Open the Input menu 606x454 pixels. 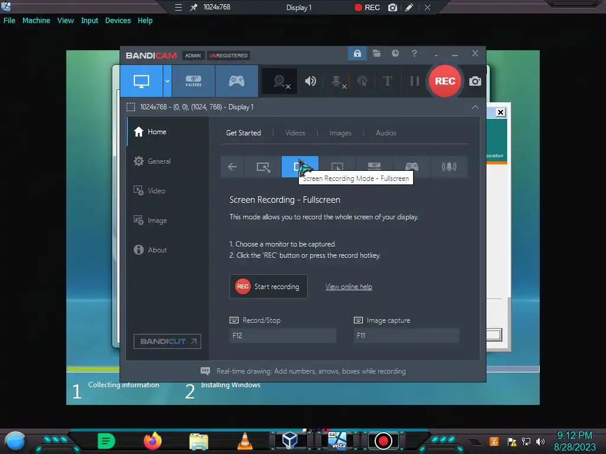pyautogui.click(x=89, y=21)
